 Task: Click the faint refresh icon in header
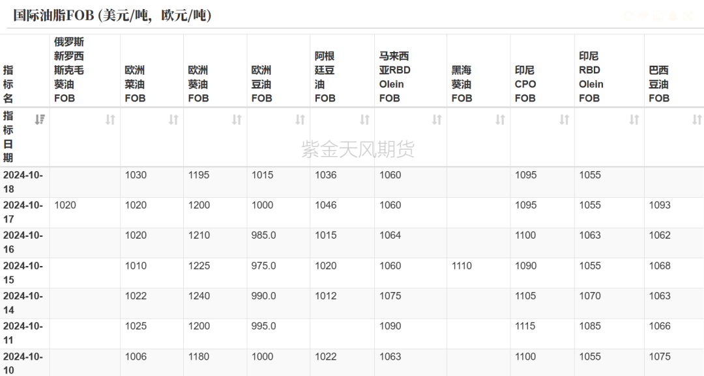[x=629, y=16]
